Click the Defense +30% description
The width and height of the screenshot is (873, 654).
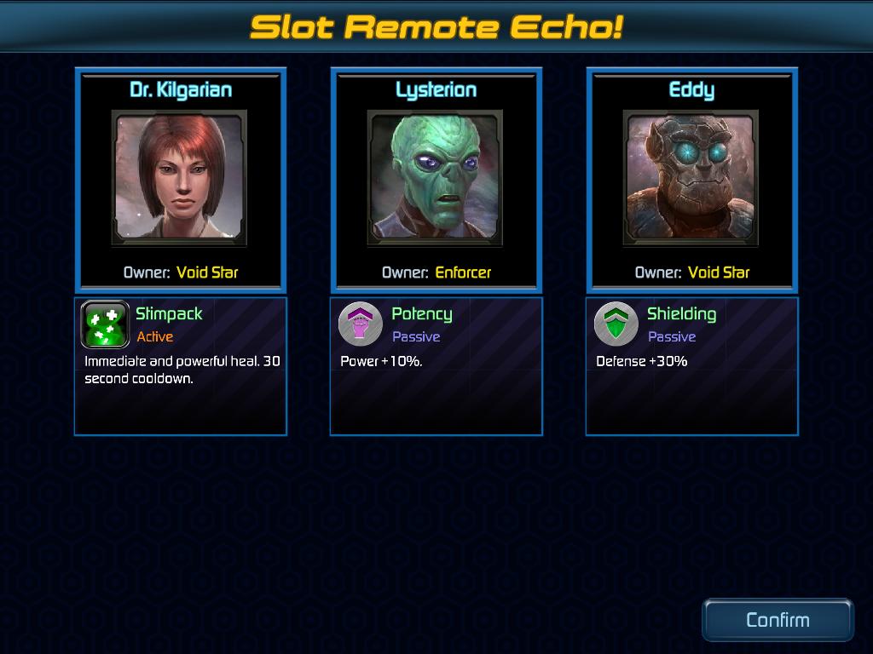641,361
